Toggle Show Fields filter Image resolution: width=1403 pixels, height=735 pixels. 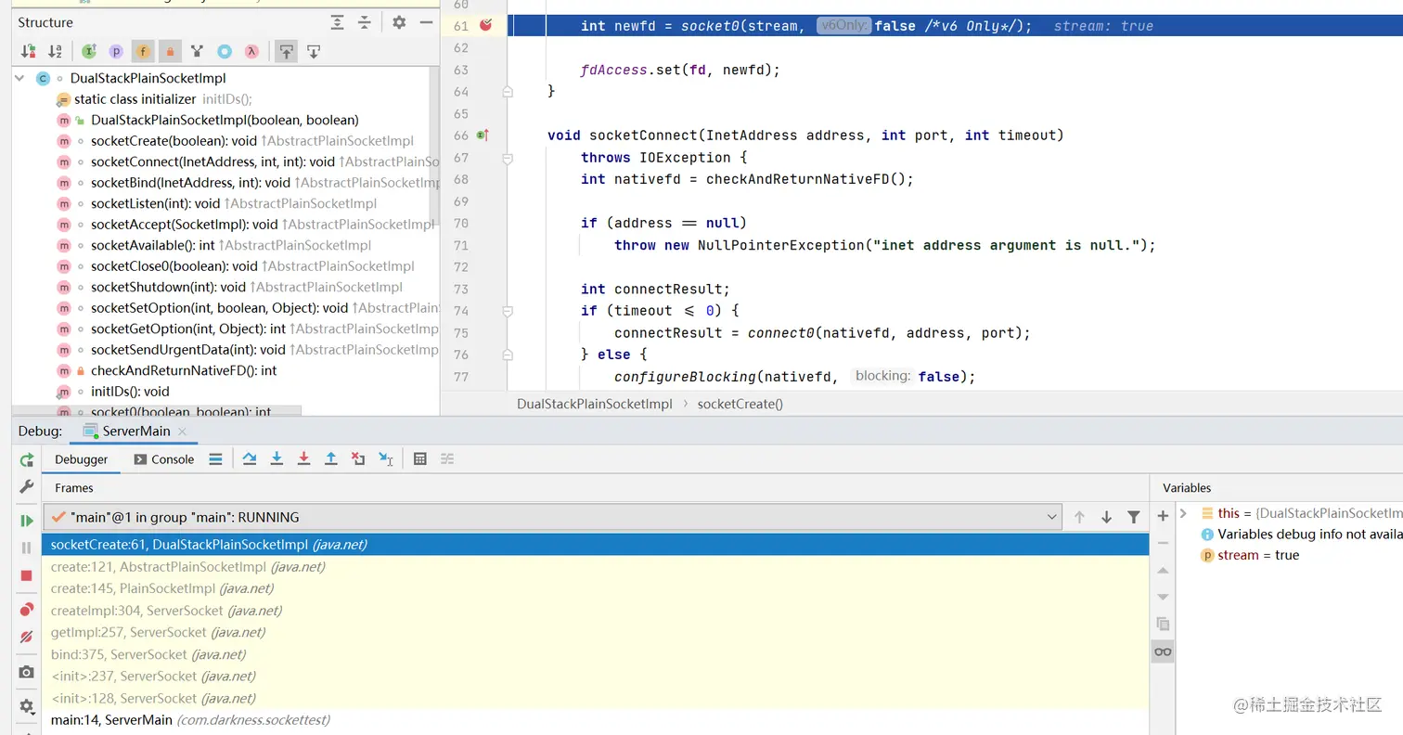(143, 52)
